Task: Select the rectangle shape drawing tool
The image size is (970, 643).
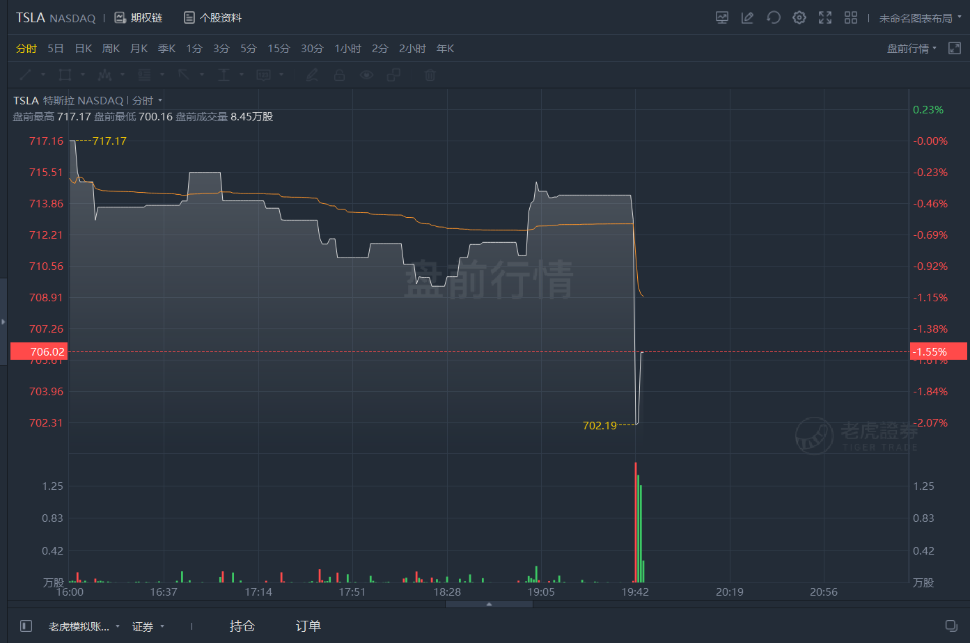Action: pyautogui.click(x=65, y=74)
